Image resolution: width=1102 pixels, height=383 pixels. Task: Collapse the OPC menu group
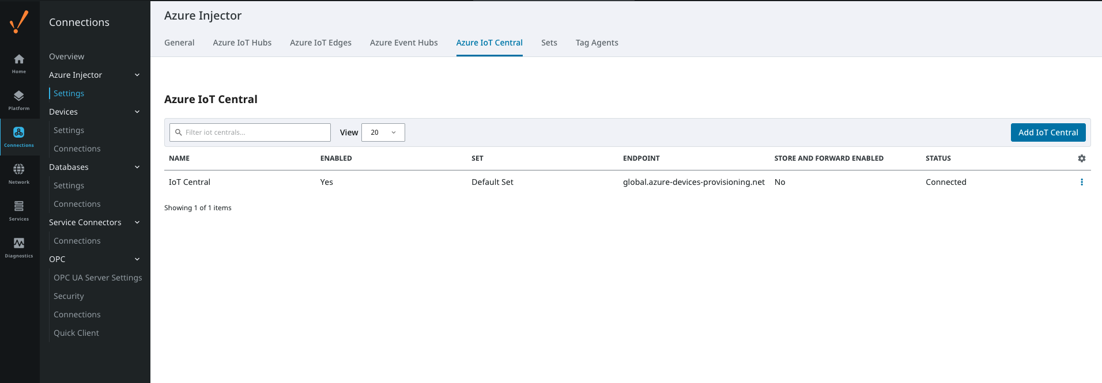[x=137, y=259]
